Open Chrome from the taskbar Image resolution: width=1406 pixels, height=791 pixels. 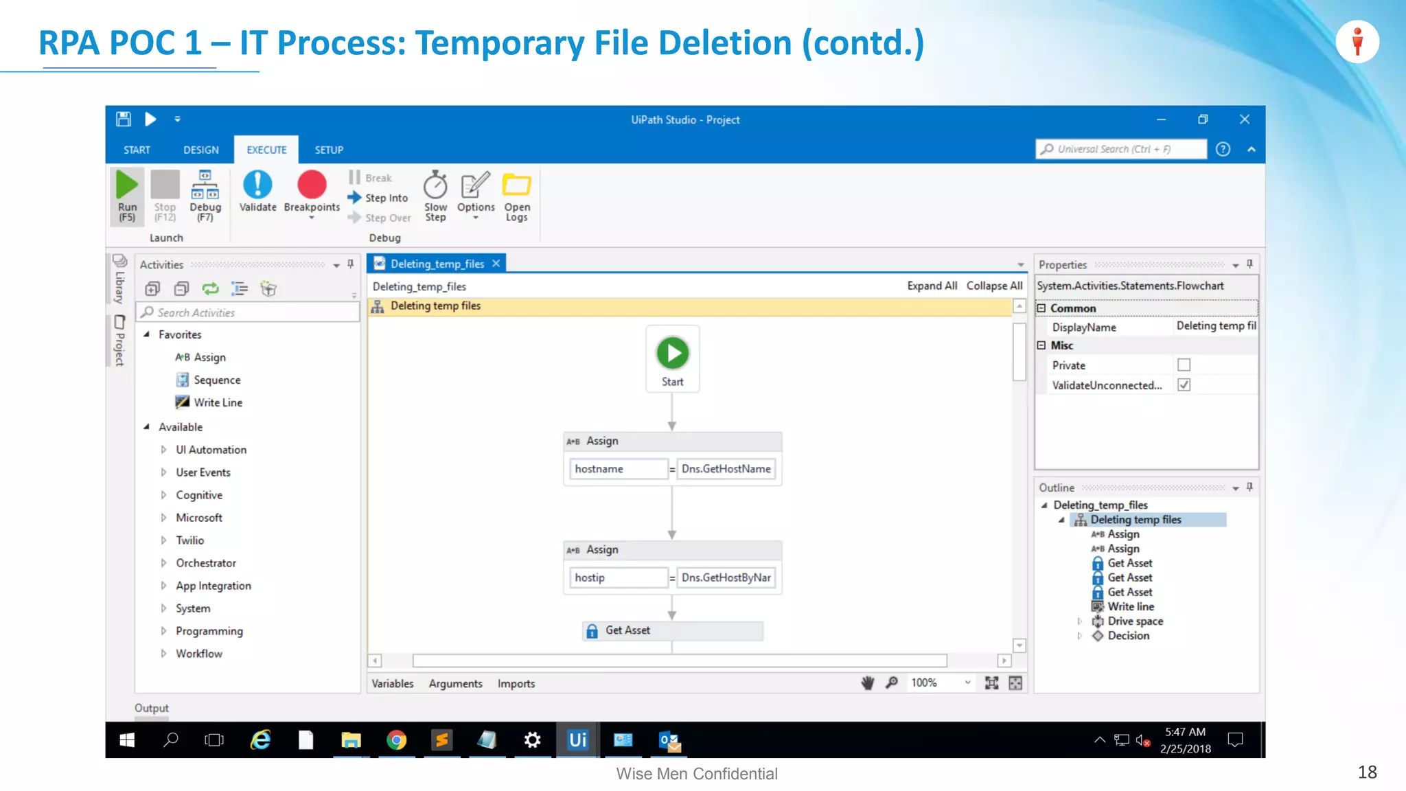pos(397,740)
